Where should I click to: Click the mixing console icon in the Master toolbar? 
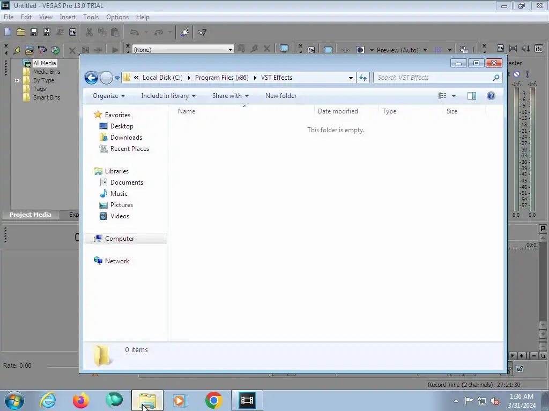(x=539, y=48)
